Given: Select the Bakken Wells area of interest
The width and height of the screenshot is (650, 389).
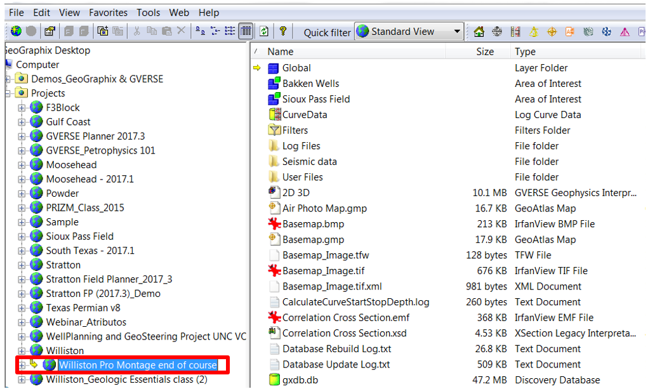Looking at the screenshot, I should pos(310,84).
